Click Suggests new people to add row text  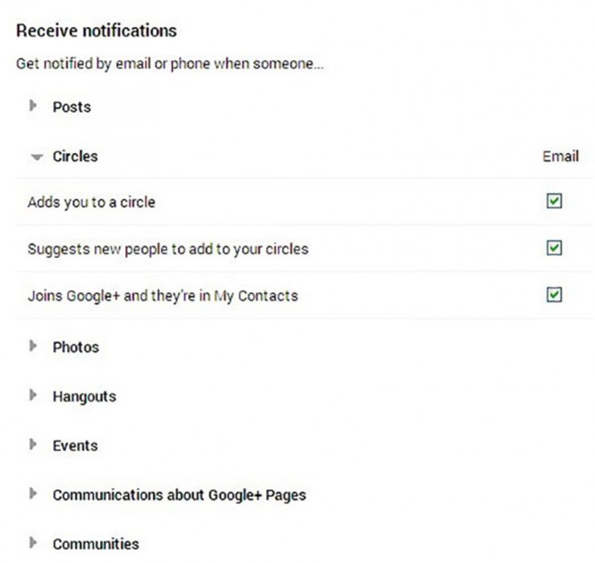[168, 250]
